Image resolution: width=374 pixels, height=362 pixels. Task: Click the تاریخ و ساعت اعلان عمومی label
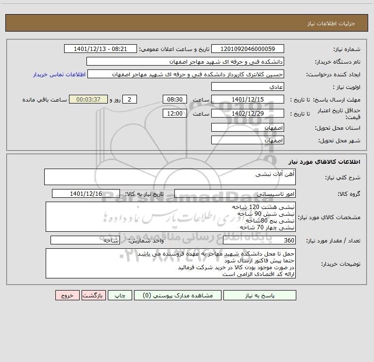(174, 49)
